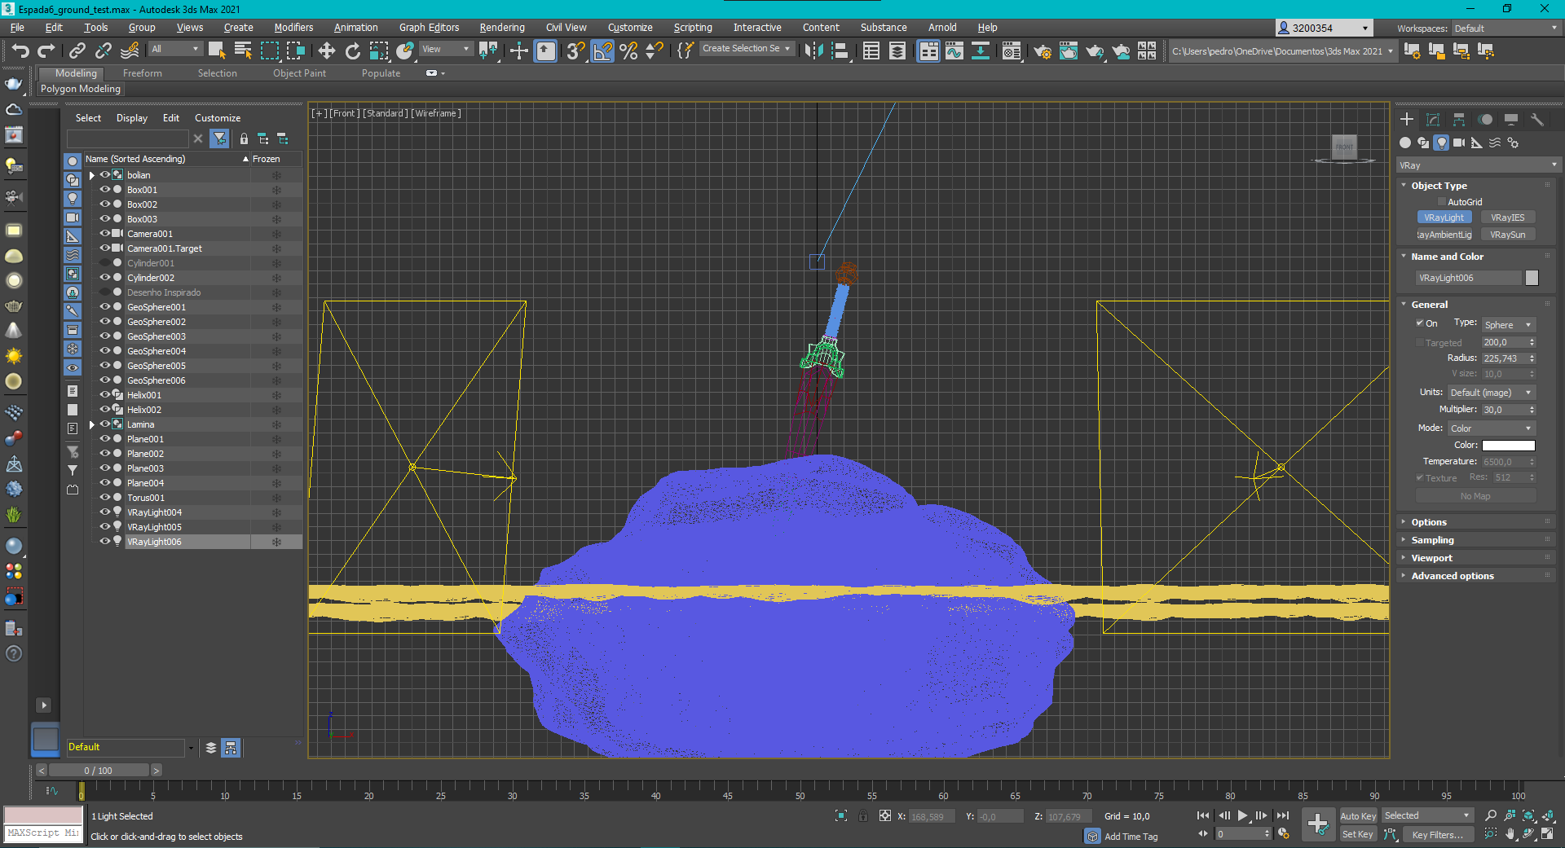Expand the Options rollout
The width and height of the screenshot is (1565, 848).
tap(1429, 522)
